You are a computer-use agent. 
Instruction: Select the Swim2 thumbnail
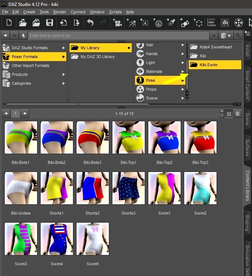[x=200, y=188]
